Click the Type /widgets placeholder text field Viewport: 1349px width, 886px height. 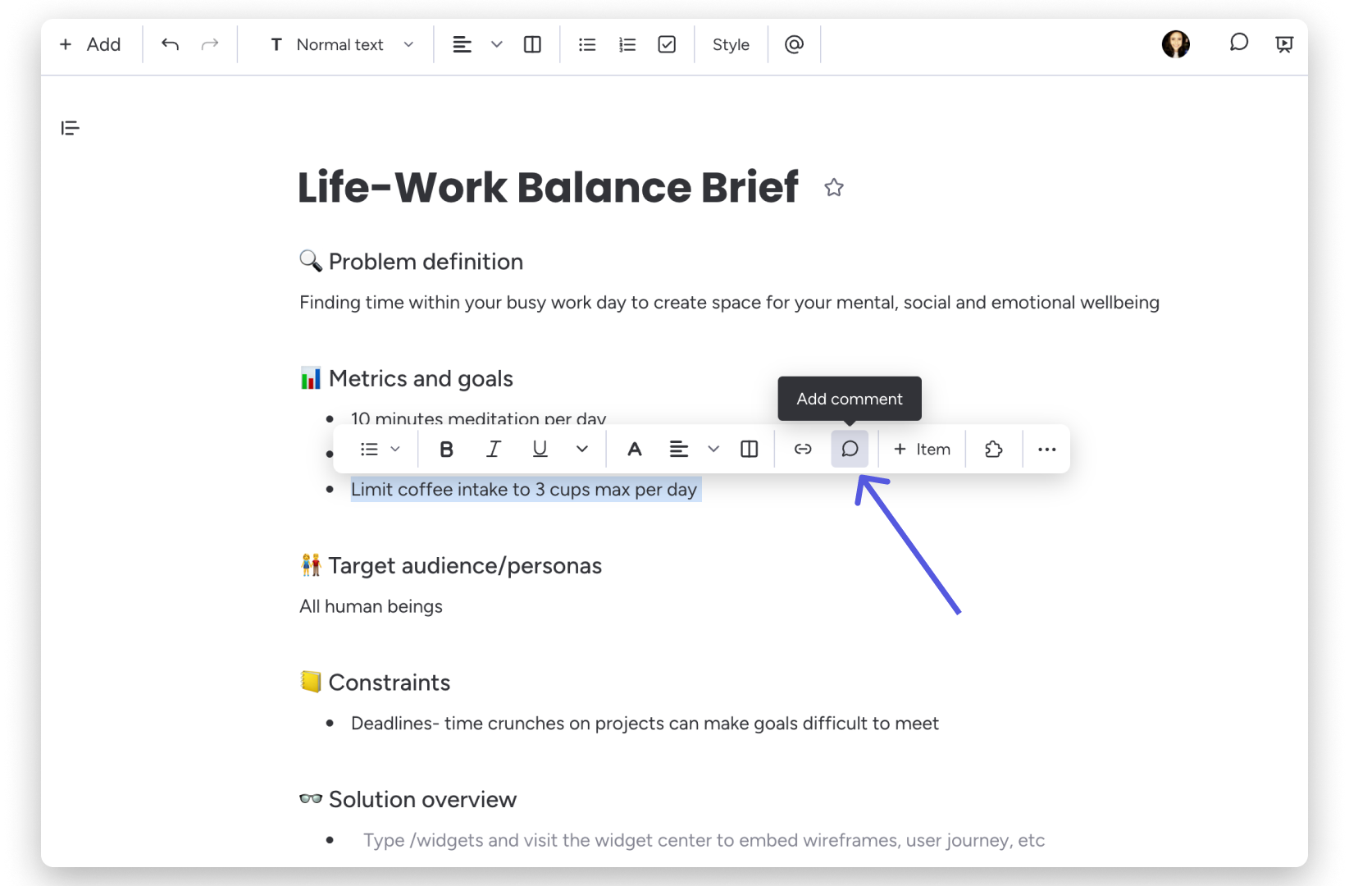click(x=704, y=840)
